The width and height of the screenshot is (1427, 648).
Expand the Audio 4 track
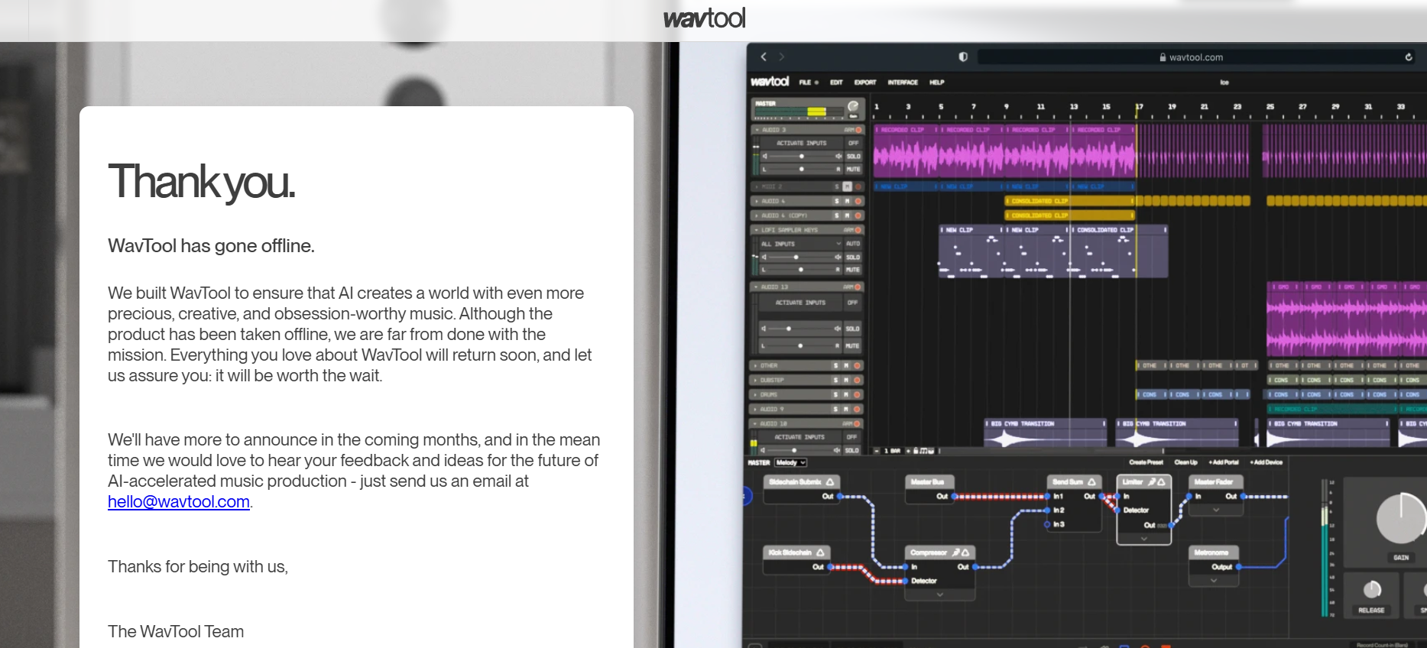[757, 201]
